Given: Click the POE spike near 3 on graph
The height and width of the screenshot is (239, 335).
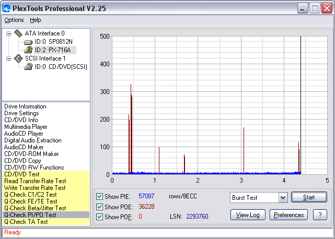Looking at the screenshot, I should (x=244, y=150).
